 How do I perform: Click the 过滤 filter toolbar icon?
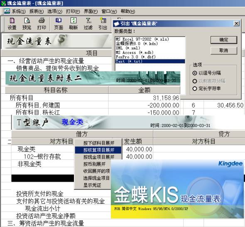(88, 24)
